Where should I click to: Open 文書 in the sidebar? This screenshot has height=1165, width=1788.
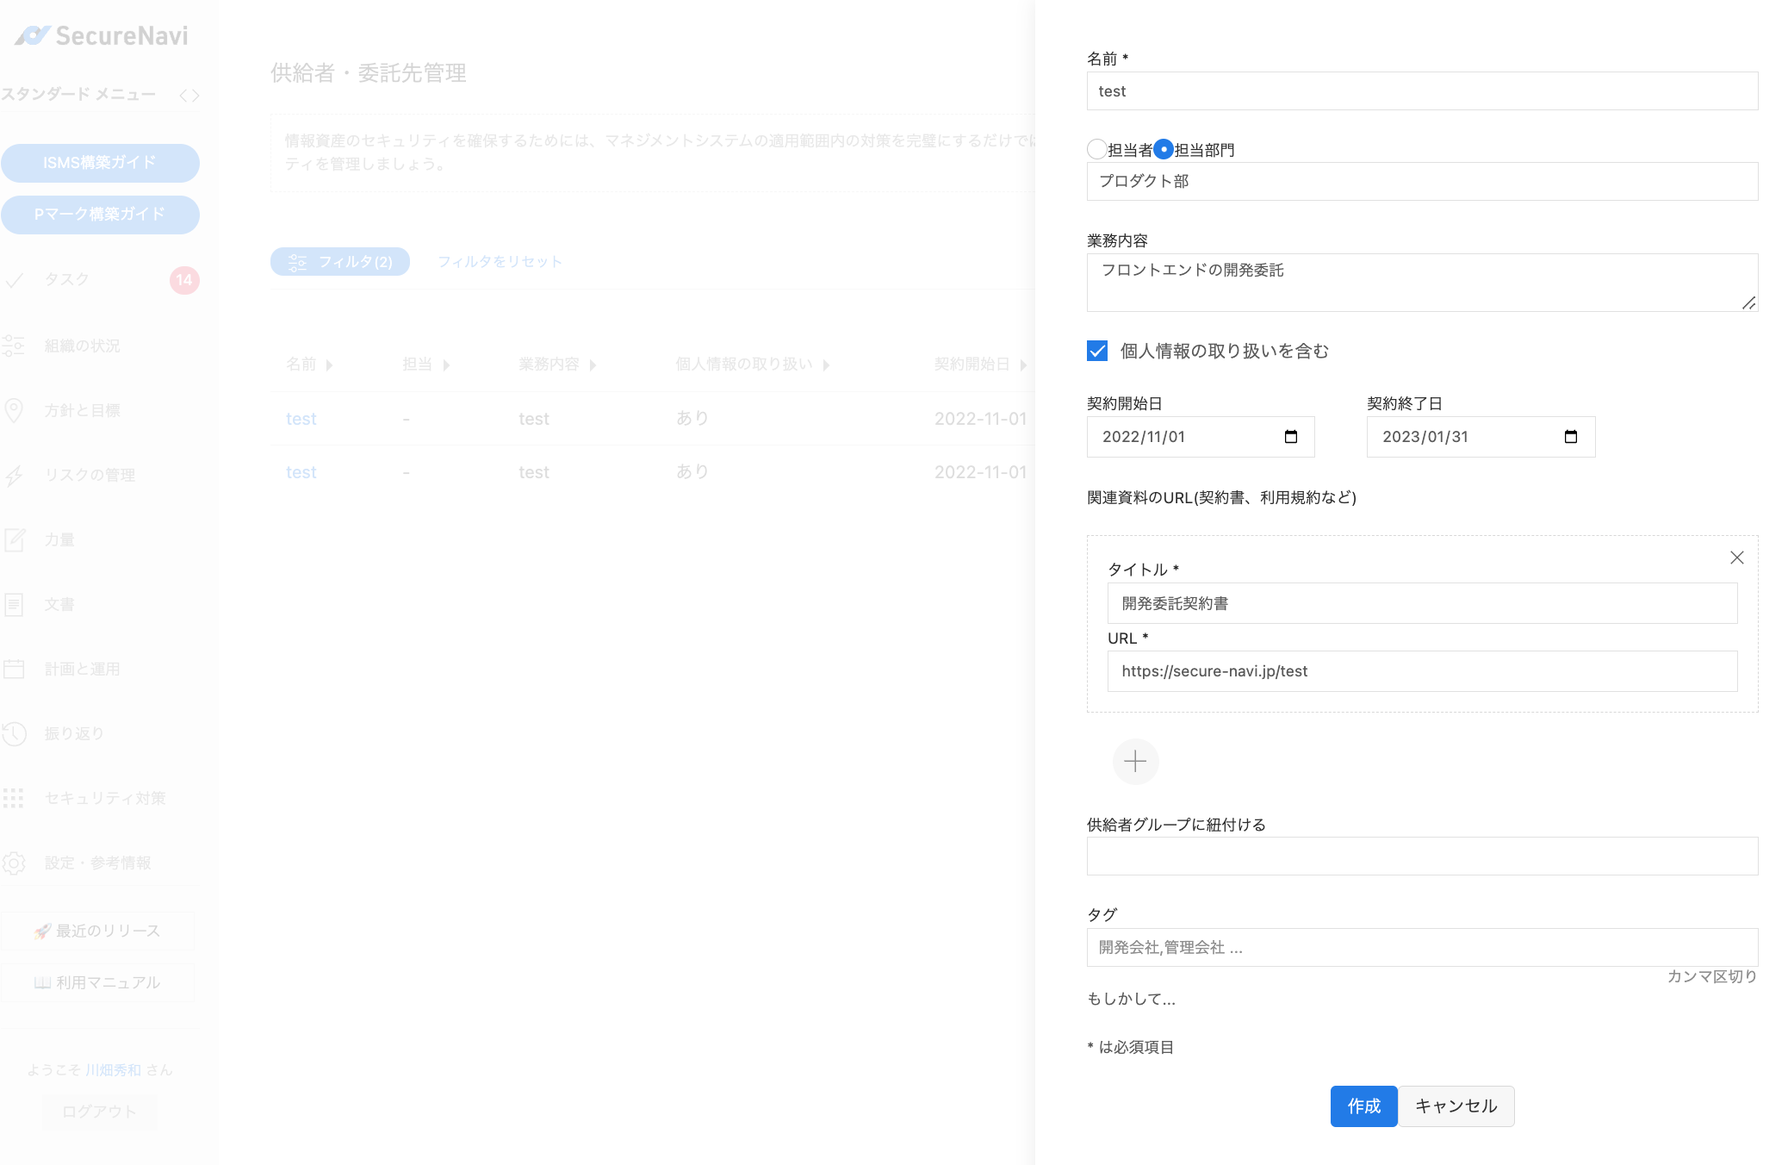tap(59, 604)
